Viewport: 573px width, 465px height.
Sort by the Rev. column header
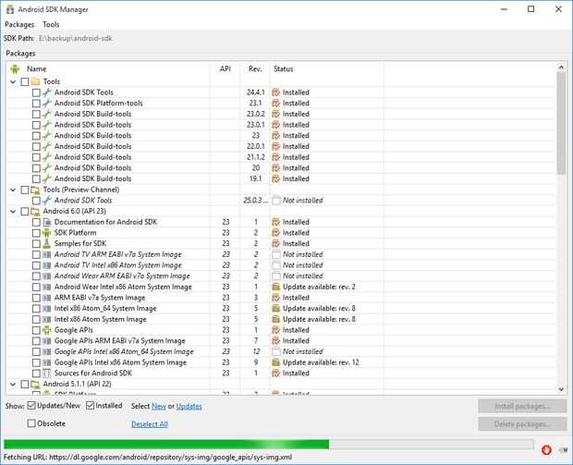tap(255, 68)
